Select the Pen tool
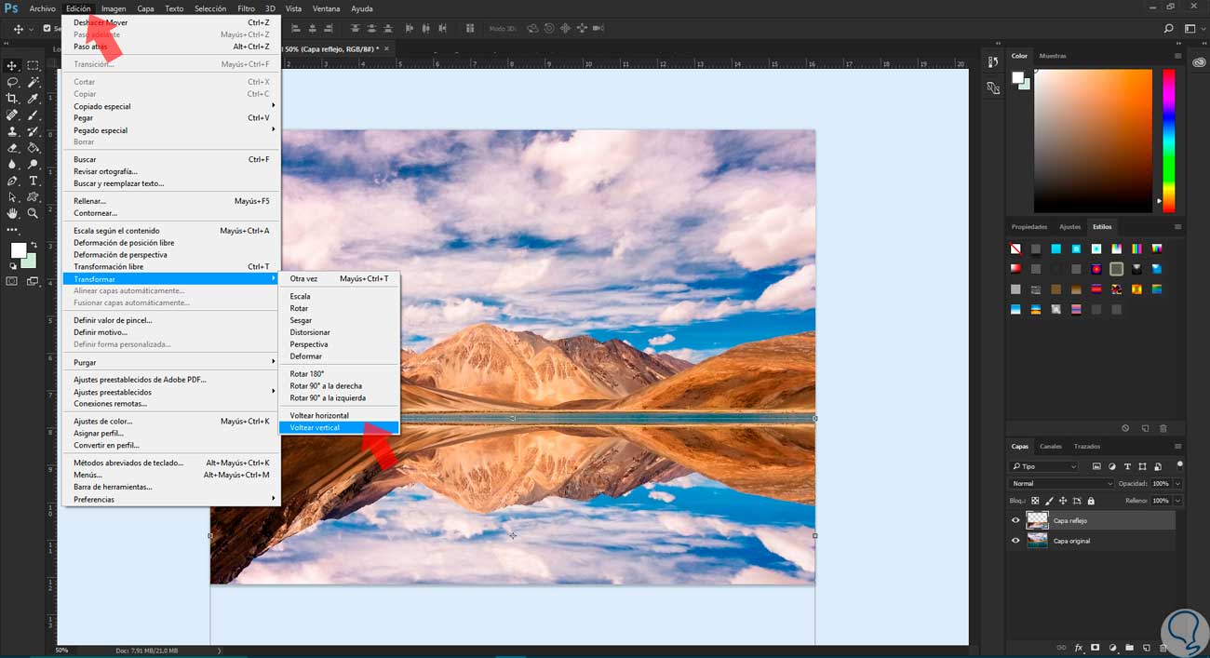 pos(13,181)
